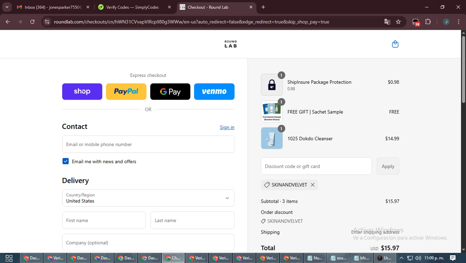Select the Checkout - Round Lab tab
The image size is (466, 263).
point(214,7)
